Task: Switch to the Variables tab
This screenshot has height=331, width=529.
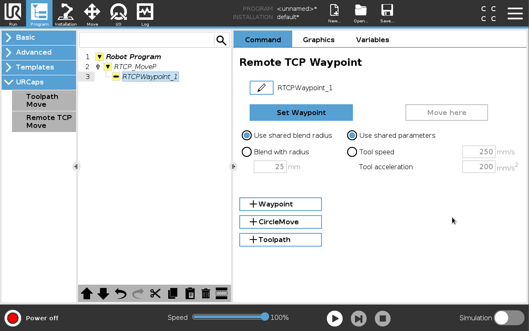Action: [x=372, y=40]
